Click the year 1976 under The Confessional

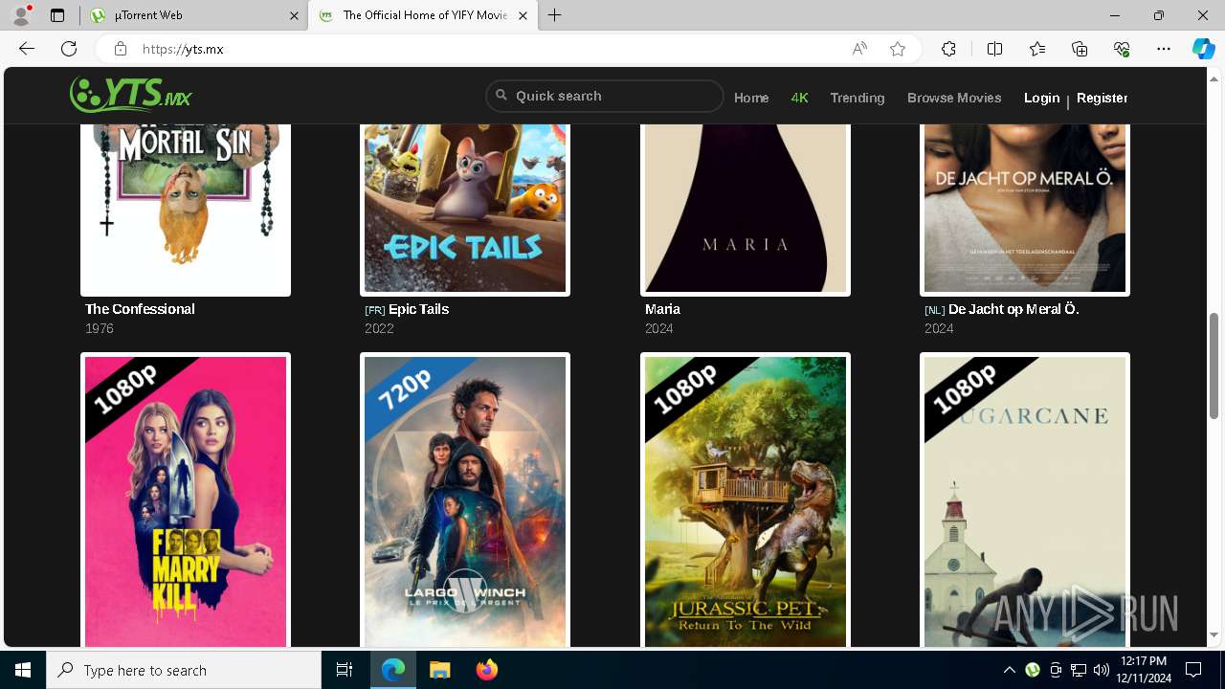(x=100, y=328)
